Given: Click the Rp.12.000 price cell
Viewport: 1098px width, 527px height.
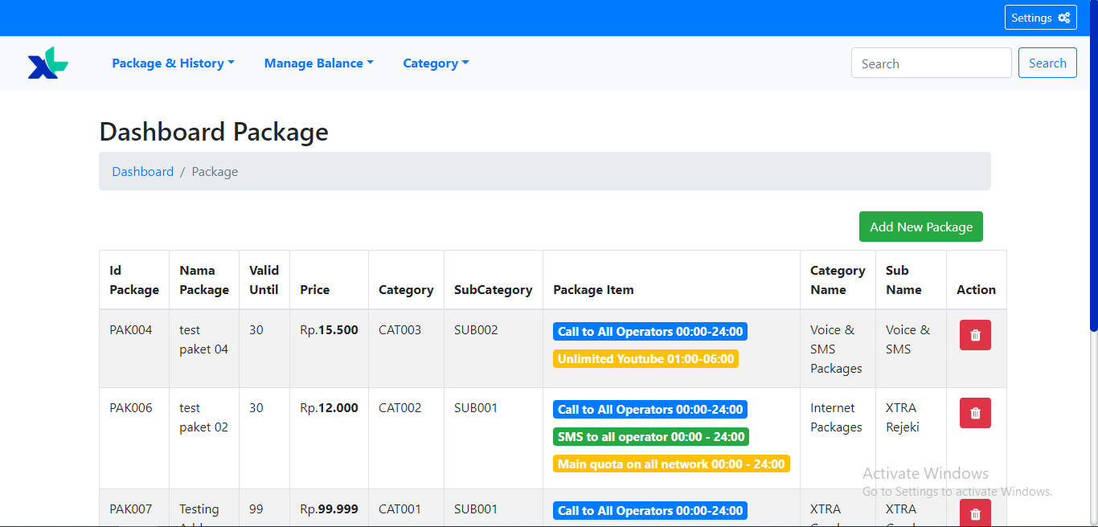Looking at the screenshot, I should click(x=330, y=439).
